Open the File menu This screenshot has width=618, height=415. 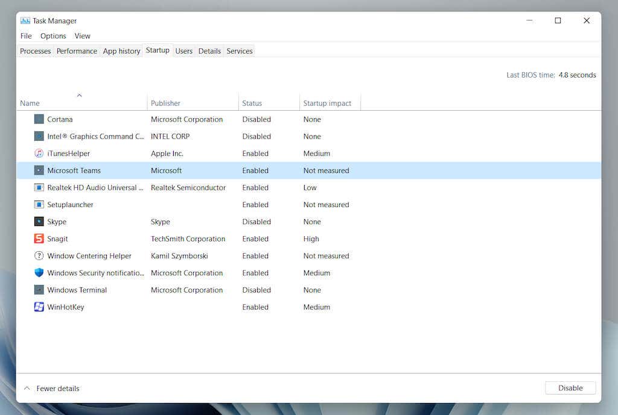26,36
